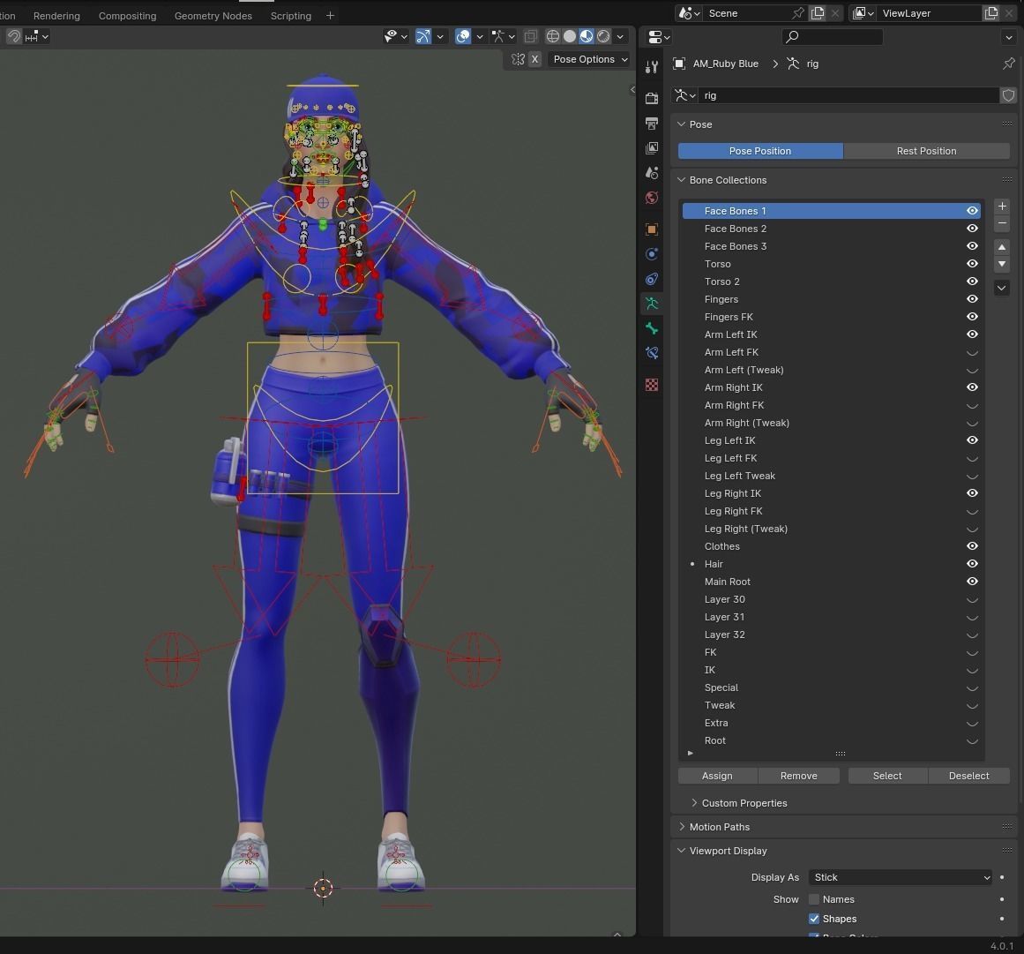1024x954 pixels.
Task: Open the Object Constraints properties tab
Action: click(651, 279)
